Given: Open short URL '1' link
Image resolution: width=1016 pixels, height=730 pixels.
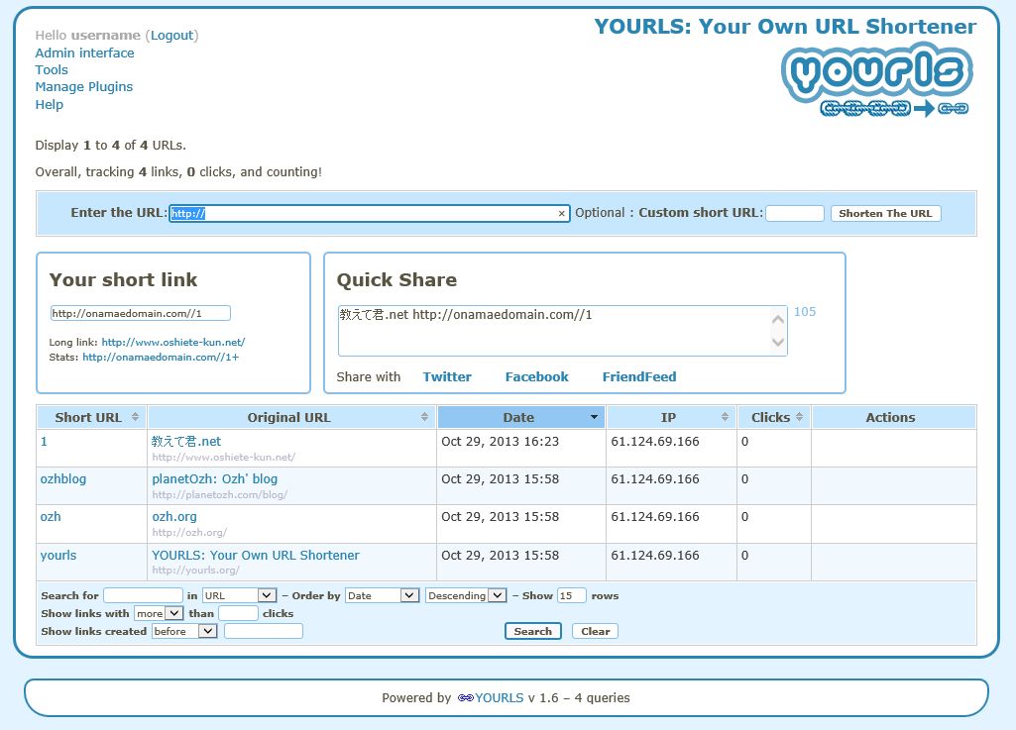Looking at the screenshot, I should pyautogui.click(x=44, y=442).
